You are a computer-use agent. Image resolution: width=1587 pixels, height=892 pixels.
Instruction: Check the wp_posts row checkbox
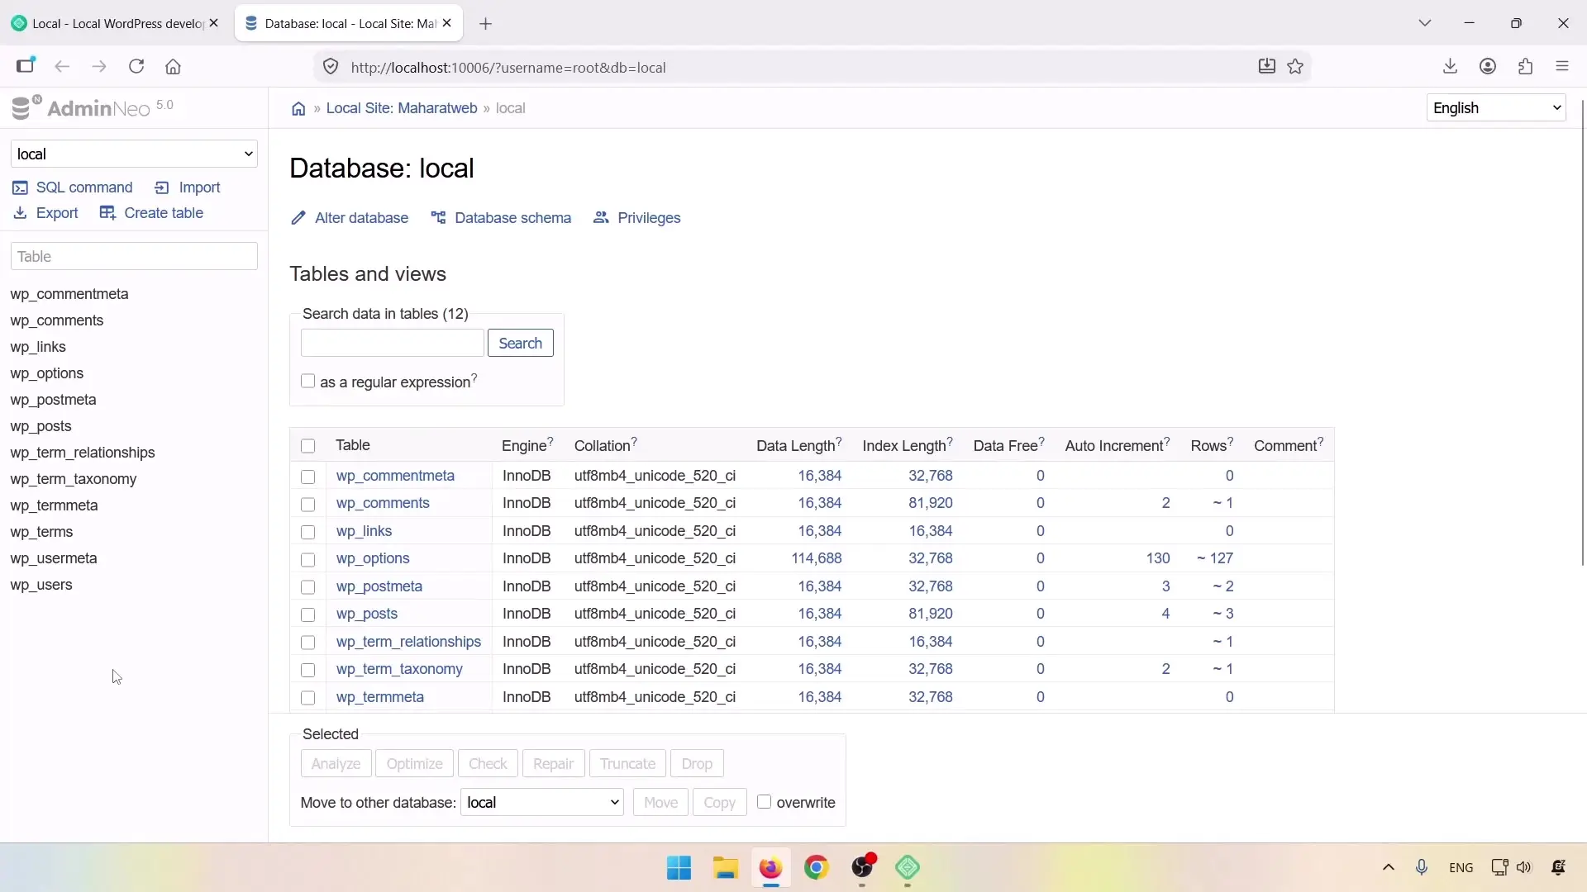(308, 615)
